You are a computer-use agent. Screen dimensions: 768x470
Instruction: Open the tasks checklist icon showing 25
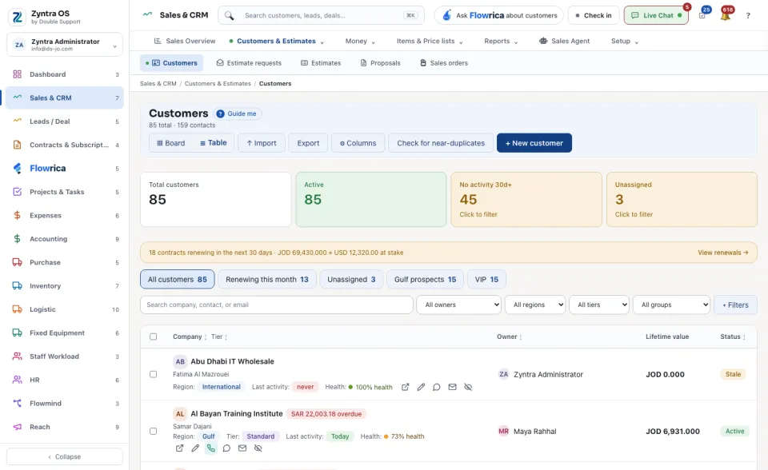(702, 15)
